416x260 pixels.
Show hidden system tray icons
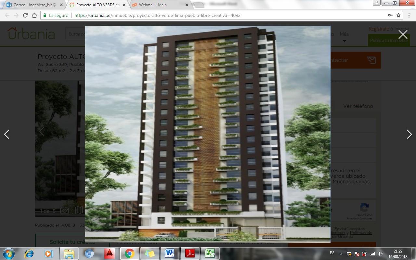tap(341, 254)
